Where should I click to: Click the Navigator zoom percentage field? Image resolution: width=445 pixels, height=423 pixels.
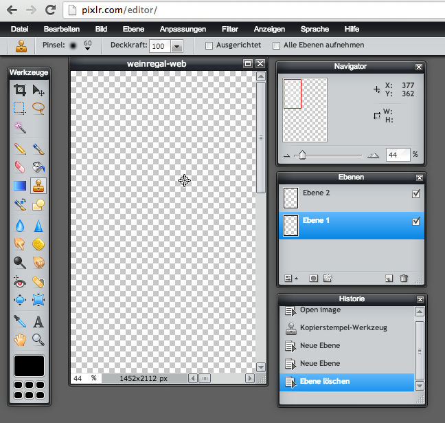(397, 155)
